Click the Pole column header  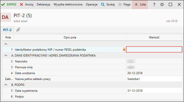coord(8,38)
